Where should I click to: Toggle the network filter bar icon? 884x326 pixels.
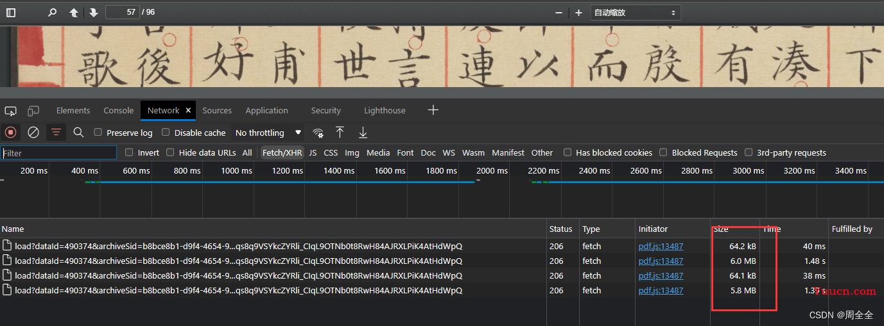(56, 133)
